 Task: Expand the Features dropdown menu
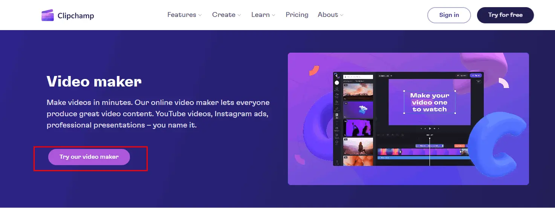(185, 15)
